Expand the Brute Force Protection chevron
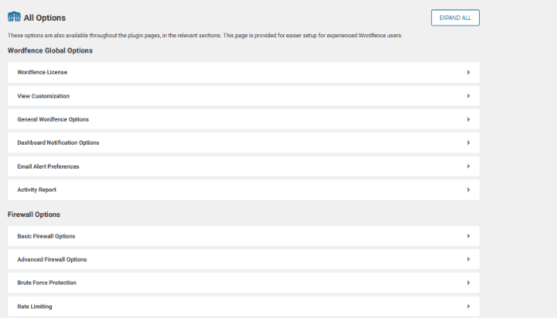This screenshot has height=318, width=557. [468, 283]
